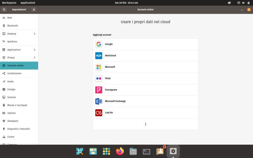This screenshot has width=253, height=158.
Task: Click the Bluetooth icon in sidebar
Action: coord(4,26)
